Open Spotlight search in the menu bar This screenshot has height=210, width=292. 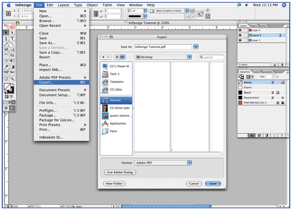(284, 5)
